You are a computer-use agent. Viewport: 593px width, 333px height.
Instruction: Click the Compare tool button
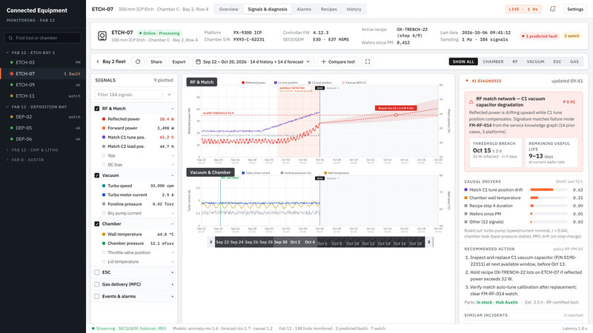coord(338,61)
